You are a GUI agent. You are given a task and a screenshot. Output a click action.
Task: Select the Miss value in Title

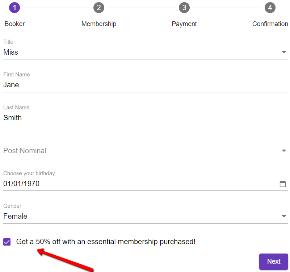11,52
